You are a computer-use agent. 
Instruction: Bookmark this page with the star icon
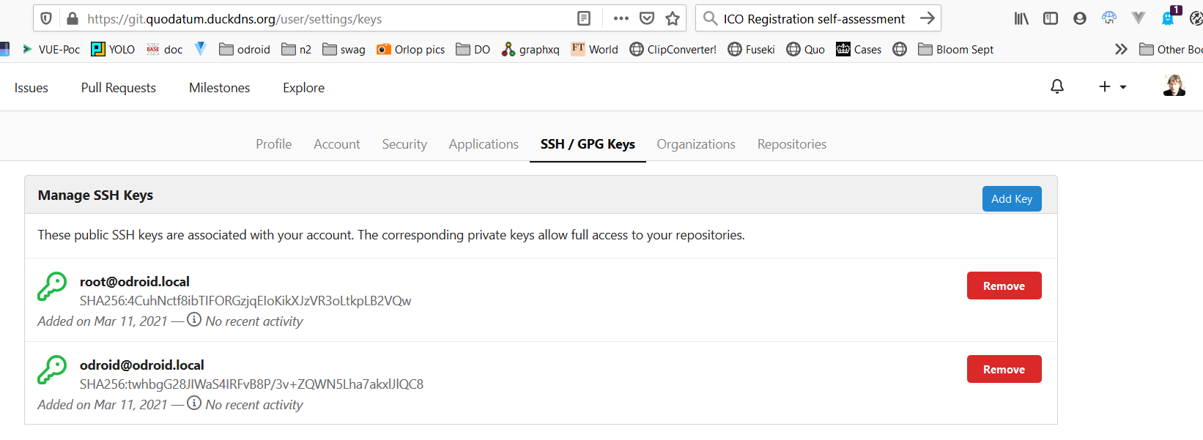pos(672,18)
